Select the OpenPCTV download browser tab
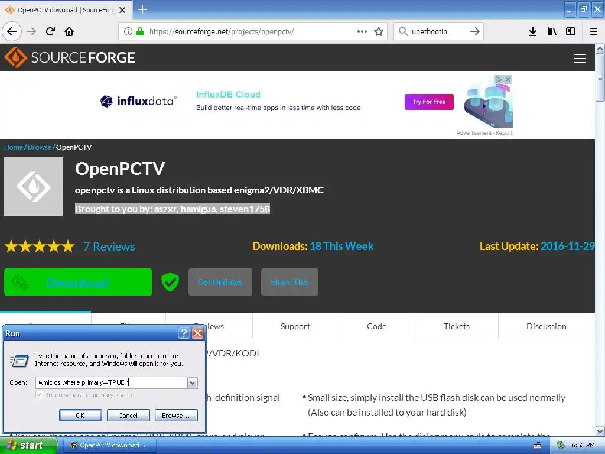605x454 pixels. click(x=66, y=10)
